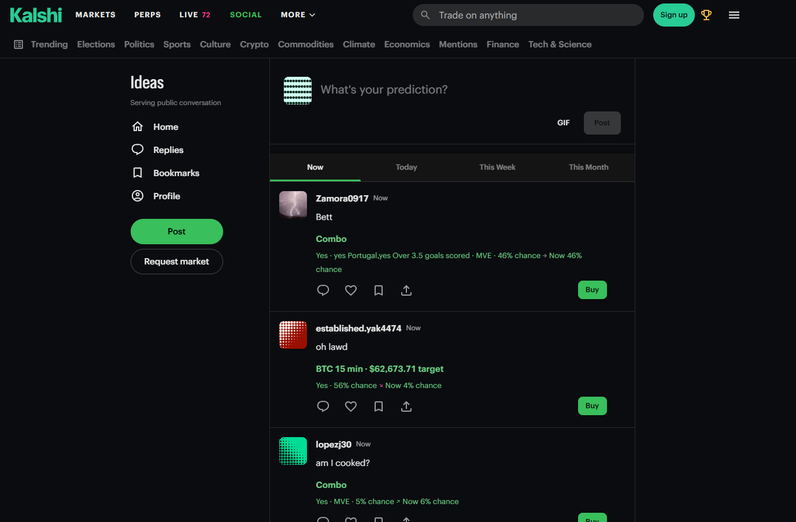Select the Politics category
Image resolution: width=796 pixels, height=522 pixels.
coord(139,44)
